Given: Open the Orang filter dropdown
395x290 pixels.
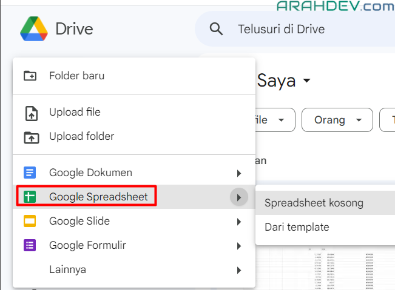Looking at the screenshot, I should tap(337, 120).
